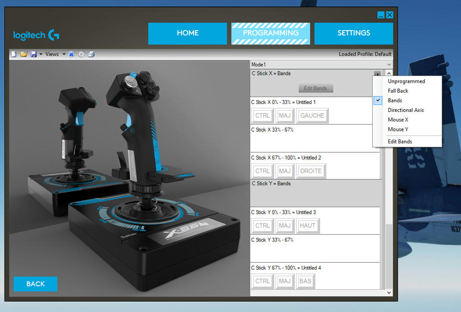Screen dimensions: 461x312
Task: Click the Edit Bands button
Action: point(315,88)
